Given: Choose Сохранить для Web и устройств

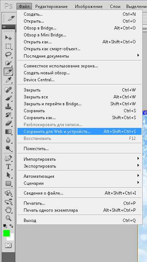Looking at the screenshot, I should (x=79, y=132).
